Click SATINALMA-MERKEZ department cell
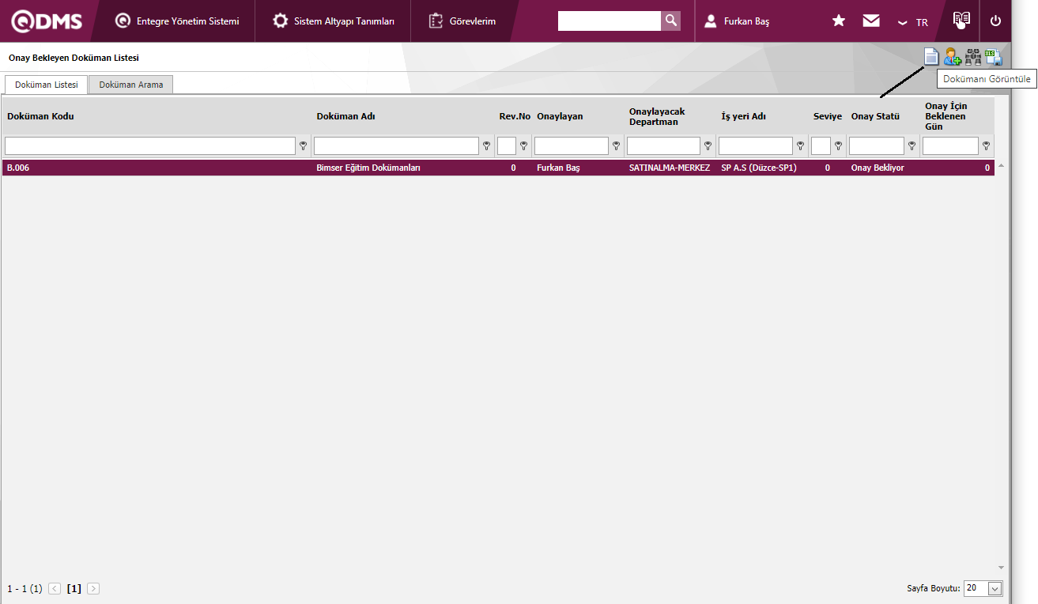Viewport: 1038px width, 604px height. click(670, 168)
